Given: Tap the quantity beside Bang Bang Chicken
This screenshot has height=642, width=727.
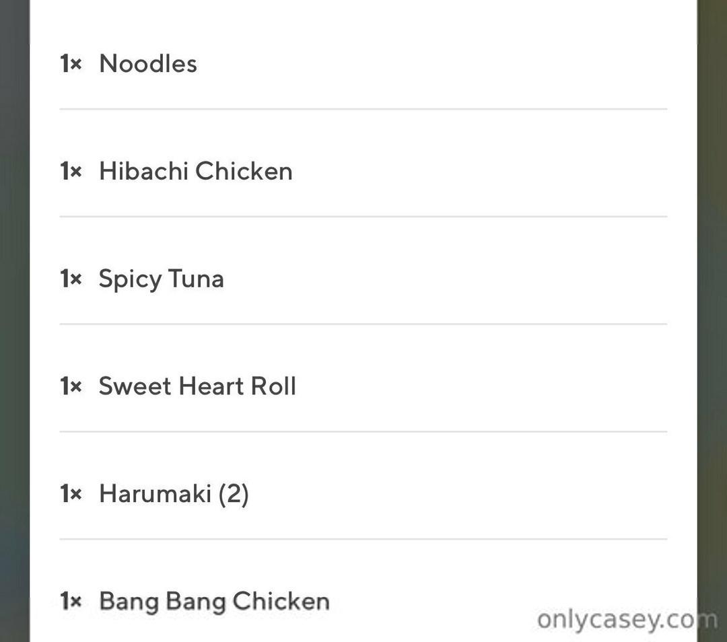Looking at the screenshot, I should (71, 601).
